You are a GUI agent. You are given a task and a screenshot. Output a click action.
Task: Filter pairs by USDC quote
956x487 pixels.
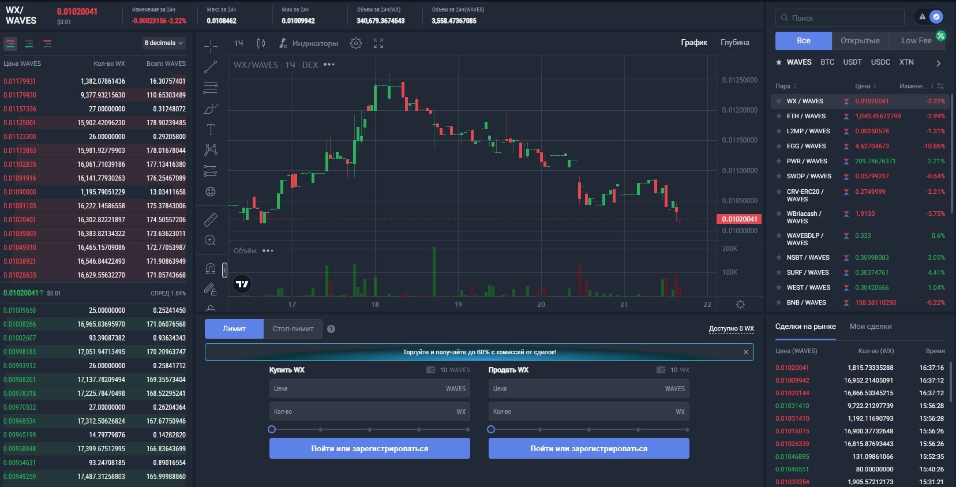tap(880, 62)
